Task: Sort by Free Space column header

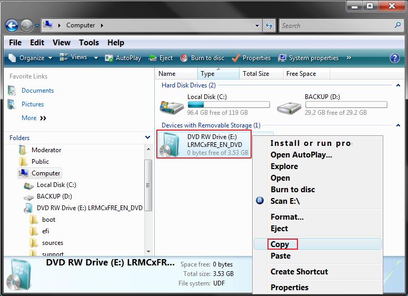Action: 306,74
